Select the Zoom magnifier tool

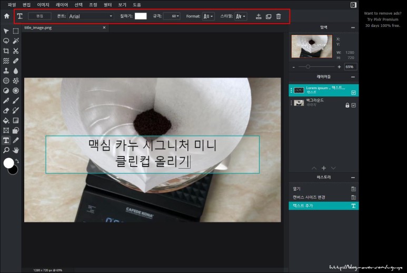(x=6, y=150)
